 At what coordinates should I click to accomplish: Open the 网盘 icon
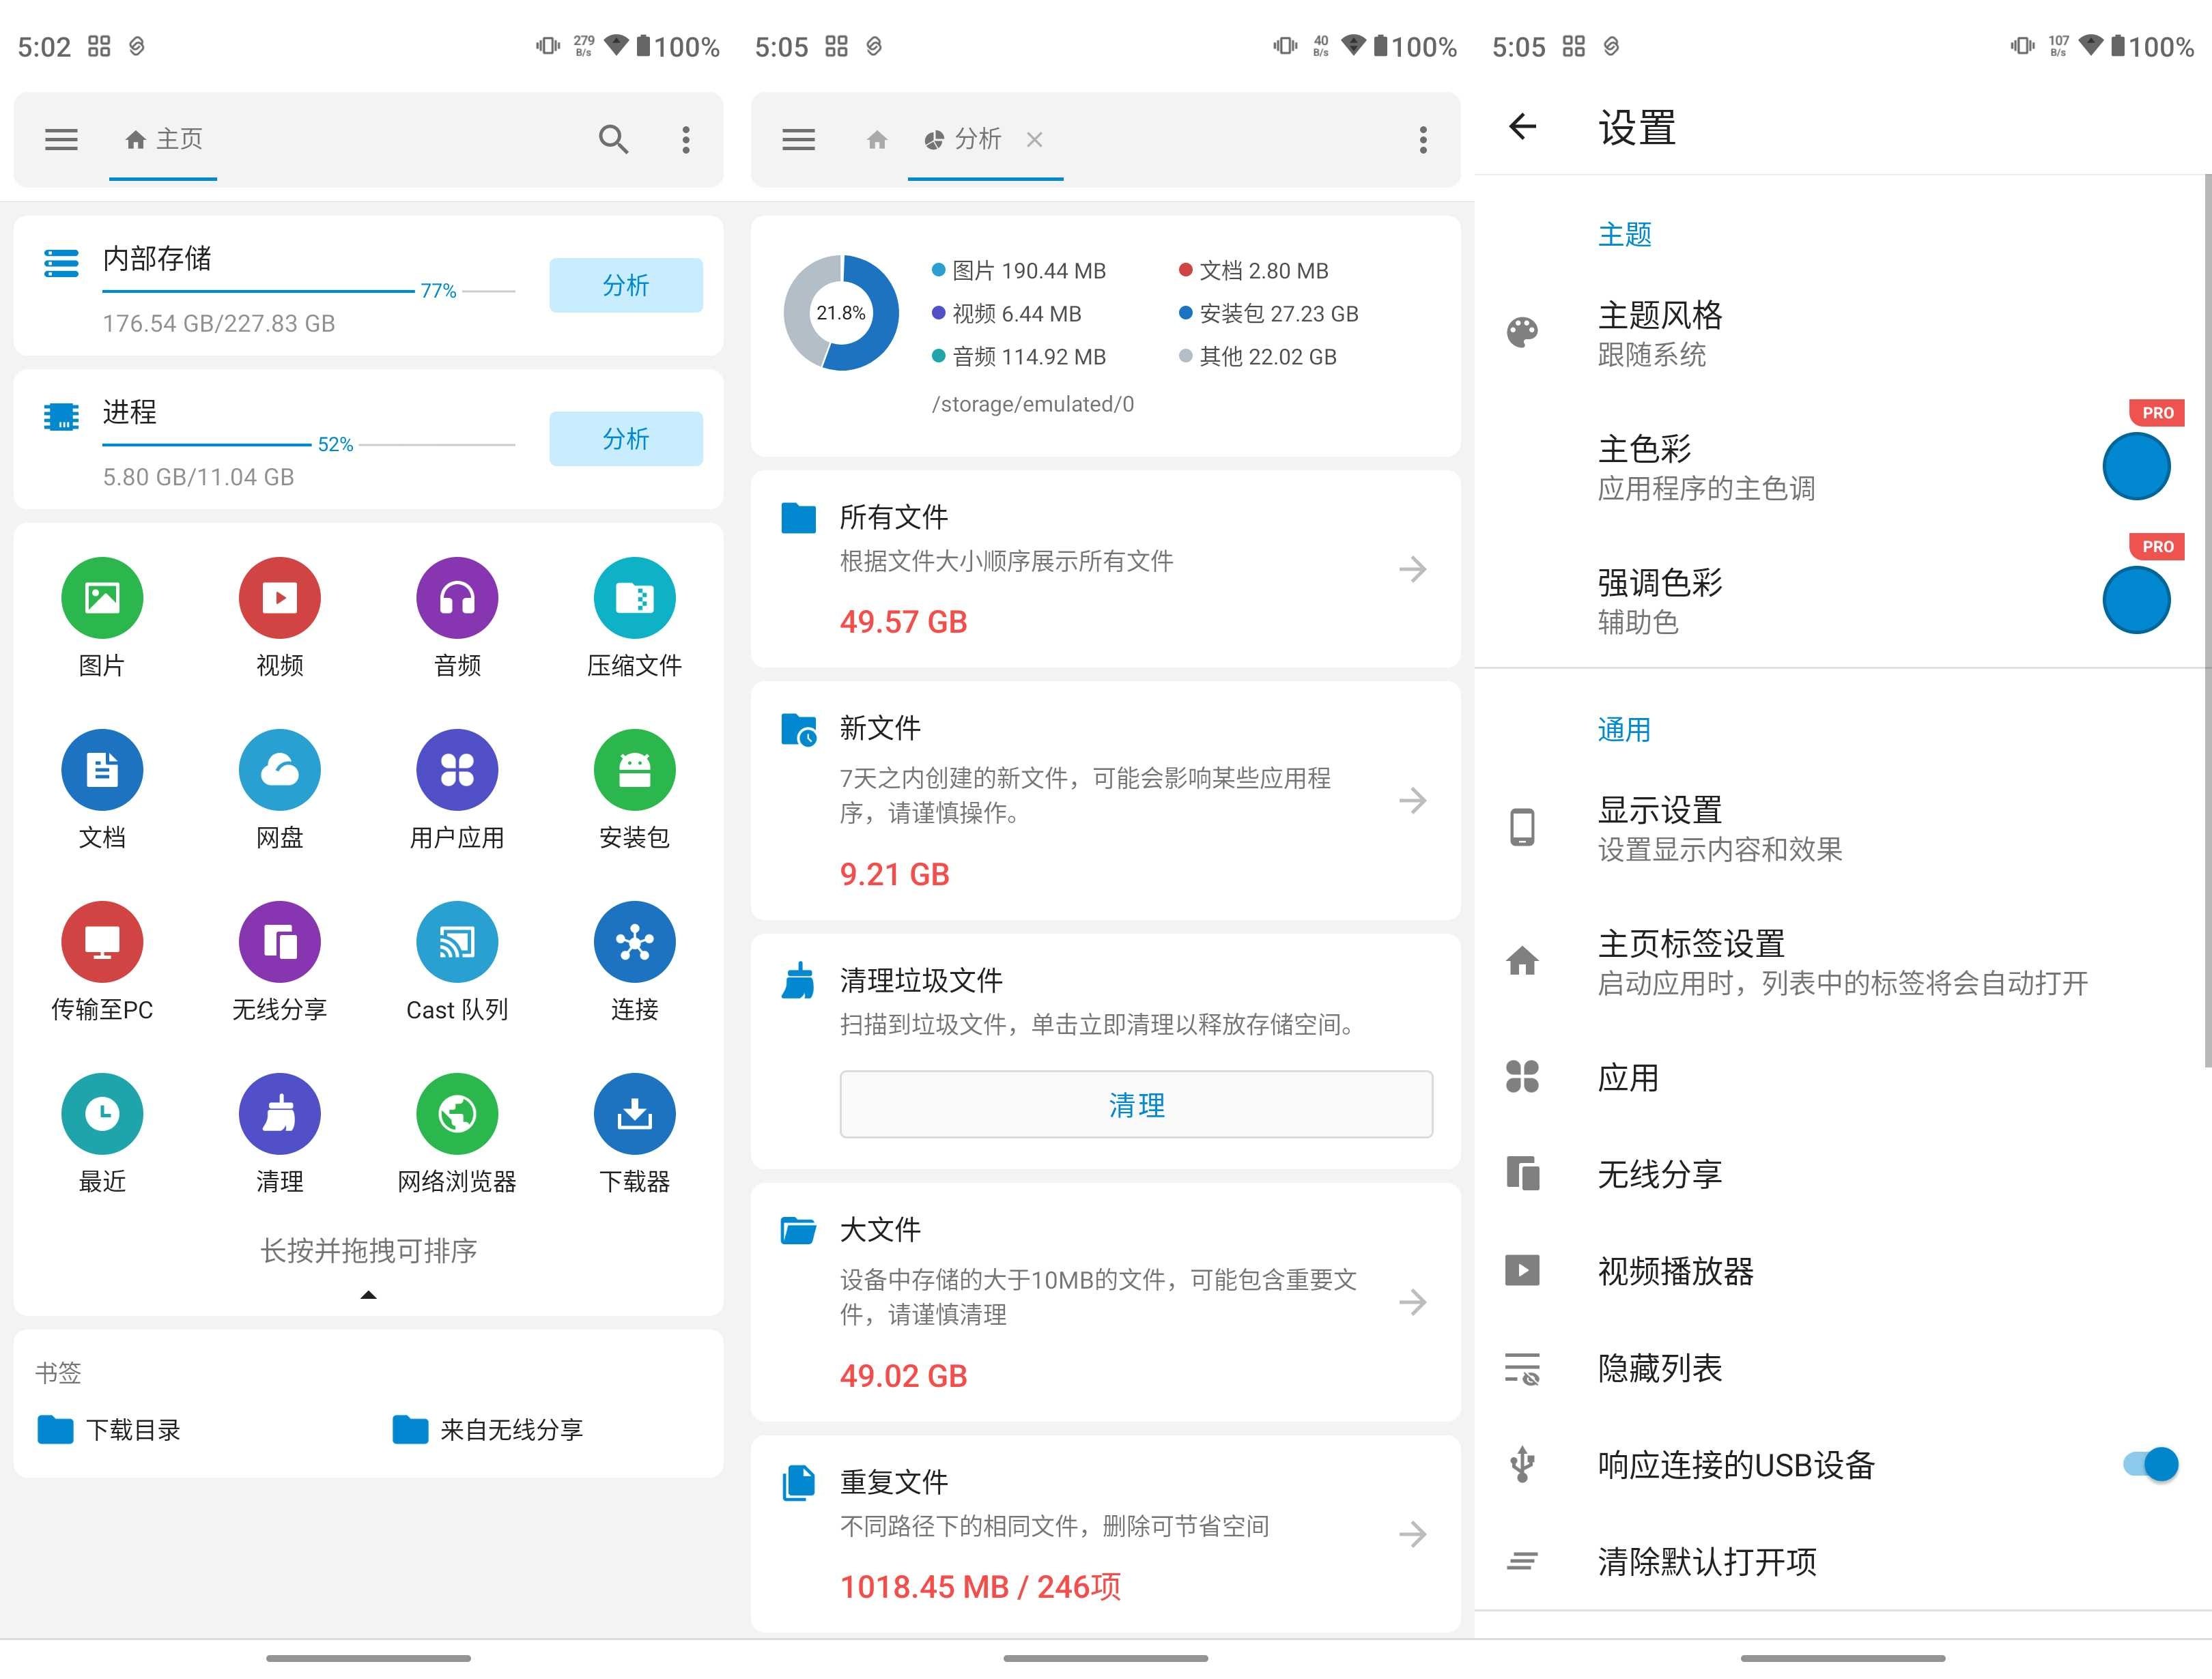click(x=279, y=770)
